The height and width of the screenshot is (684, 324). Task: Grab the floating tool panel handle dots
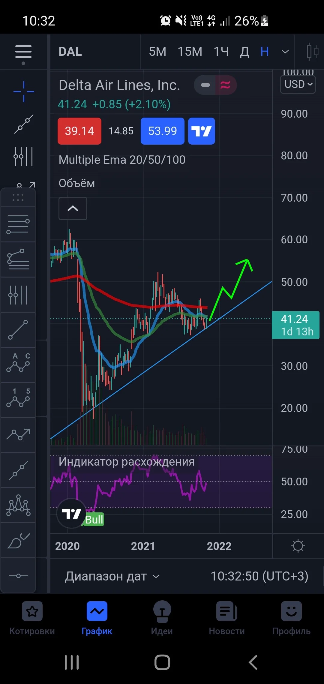coord(18,197)
